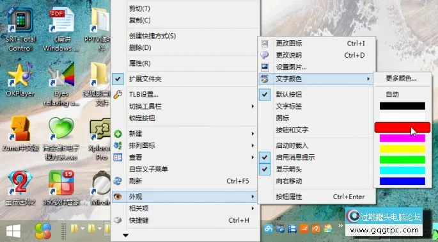Open the first toolbar folder dropdown arrow
This screenshot has width=438, height=242.
82,229
